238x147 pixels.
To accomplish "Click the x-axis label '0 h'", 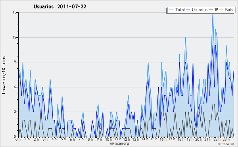I will pyautogui.click(x=18, y=139).
